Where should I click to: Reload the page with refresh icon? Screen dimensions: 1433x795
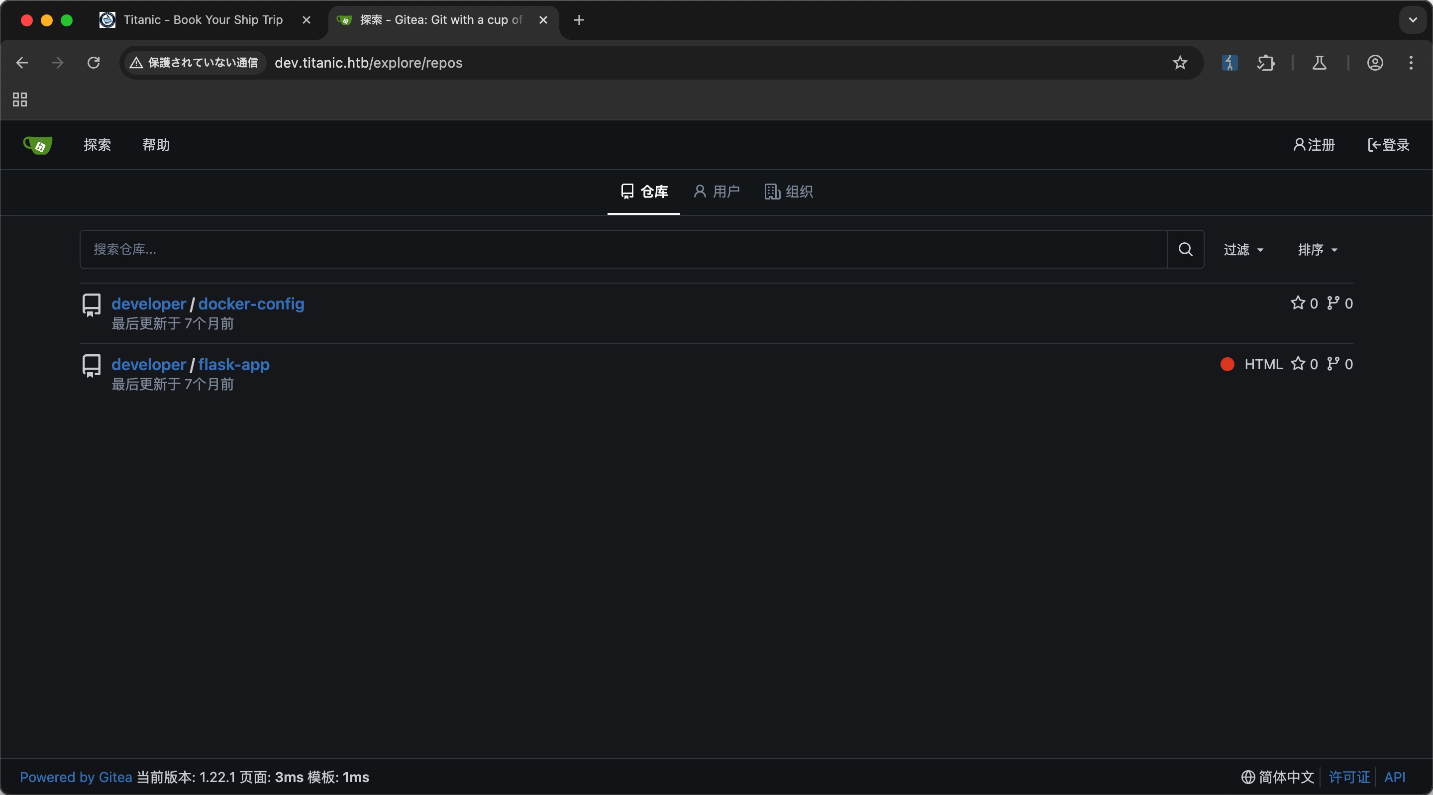click(94, 63)
